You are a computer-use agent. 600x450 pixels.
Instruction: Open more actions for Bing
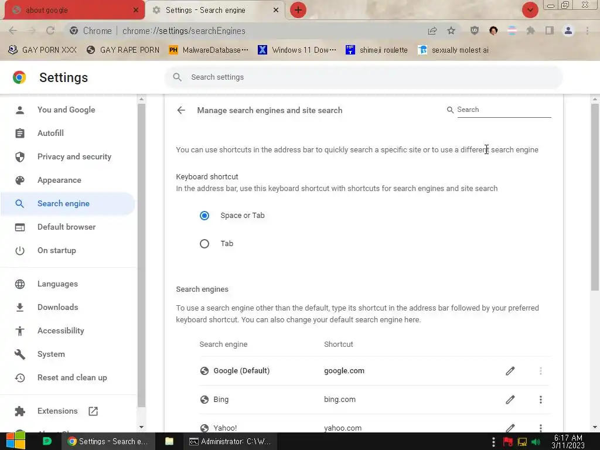point(540,400)
